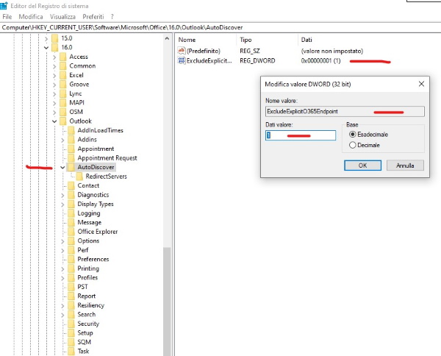Viewport: 441px width, 356px height.
Task: Click the REG_SZ string icon of (Predefinito)
Action: 182,51
